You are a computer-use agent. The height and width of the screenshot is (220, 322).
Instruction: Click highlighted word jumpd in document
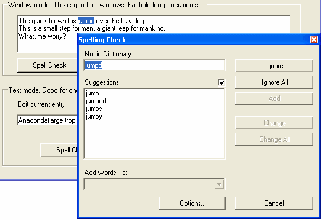pyautogui.click(x=86, y=21)
